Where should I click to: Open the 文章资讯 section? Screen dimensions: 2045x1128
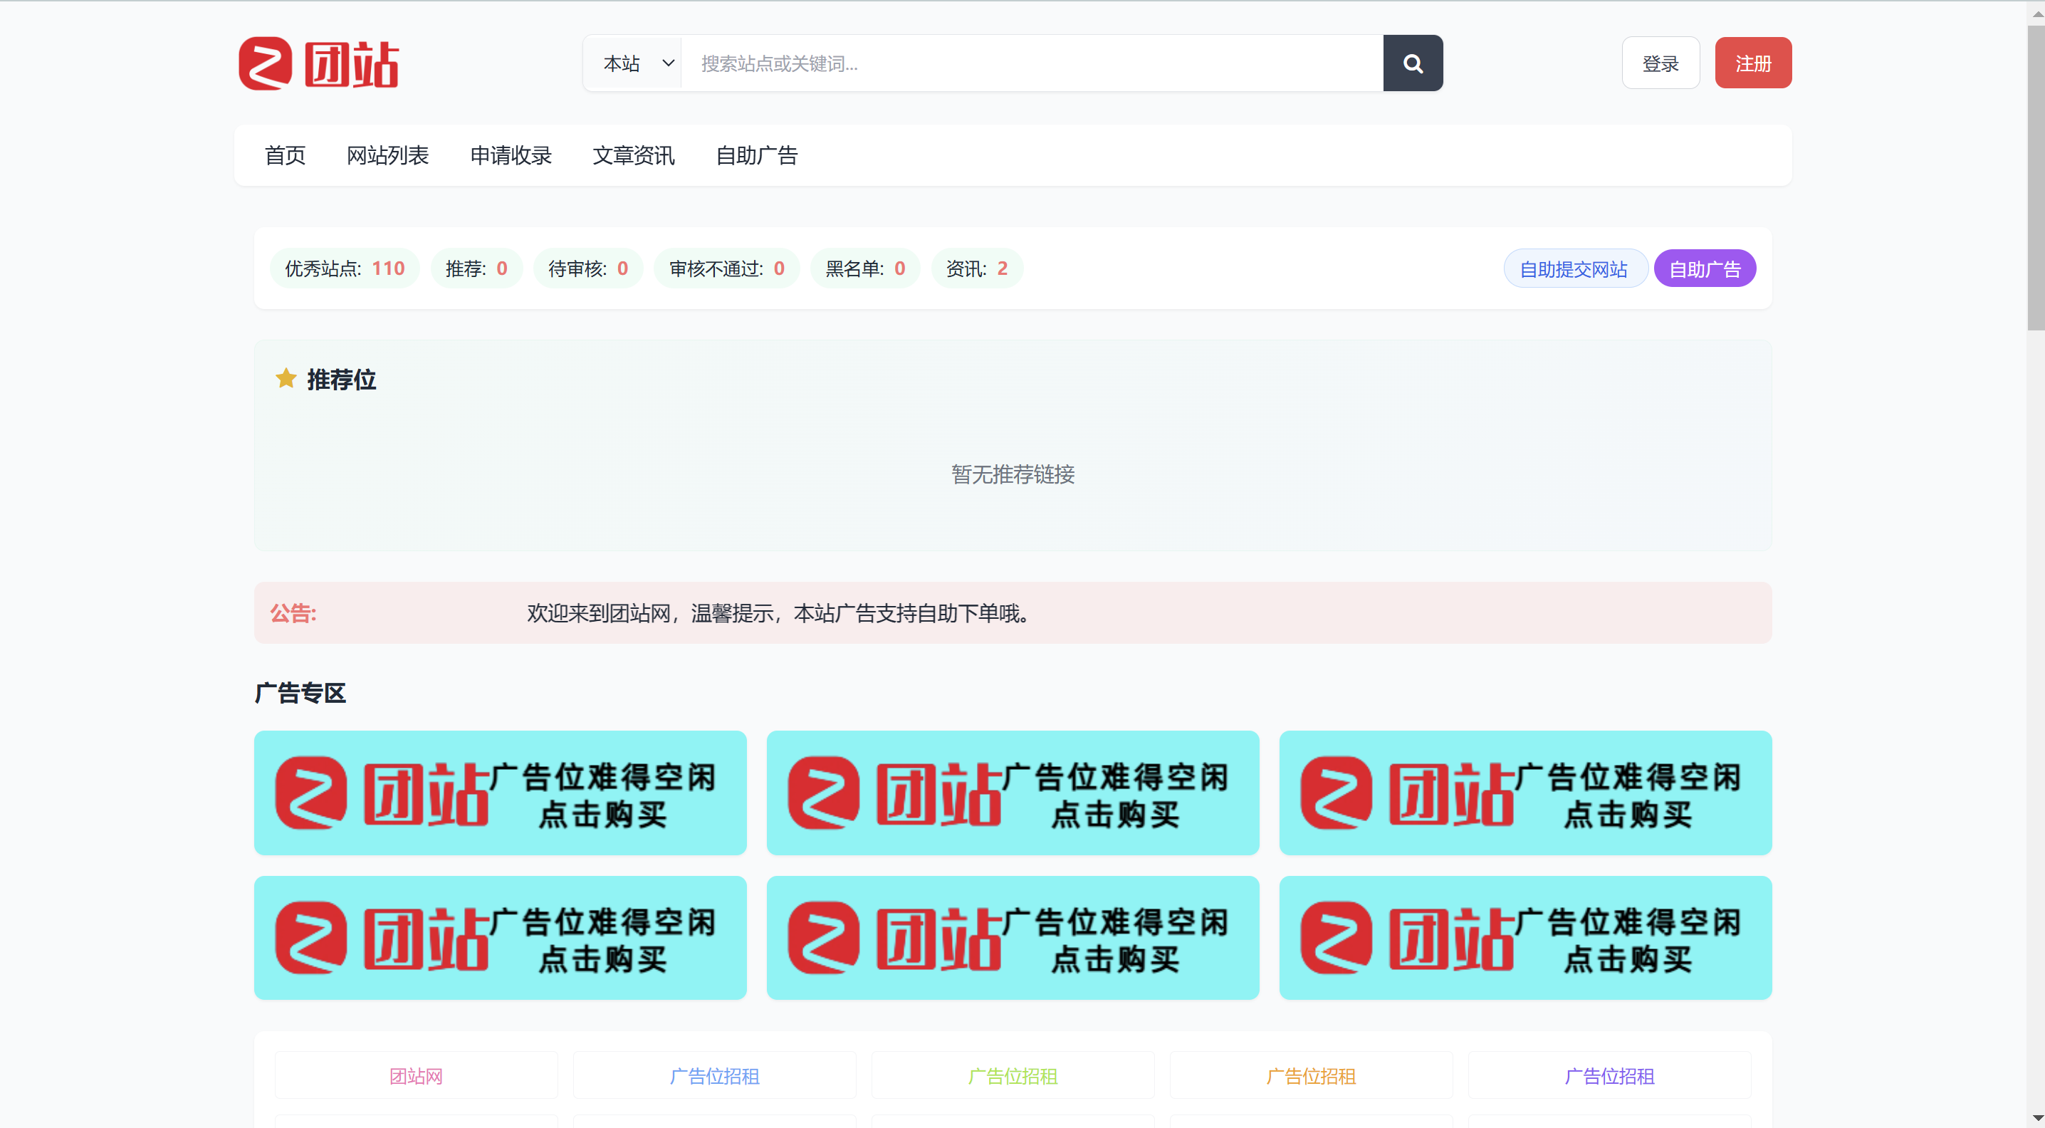634,155
